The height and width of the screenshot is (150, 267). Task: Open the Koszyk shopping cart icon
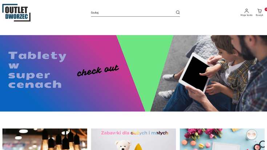(259, 11)
